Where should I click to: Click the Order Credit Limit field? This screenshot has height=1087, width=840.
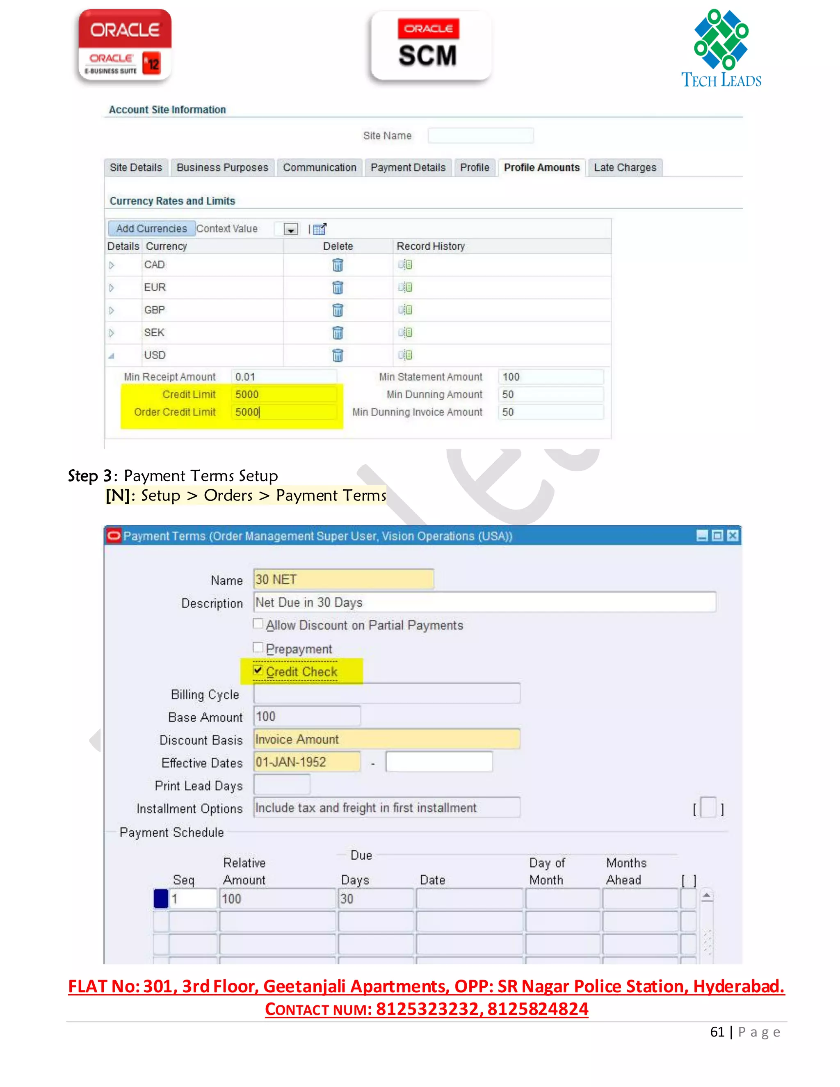[x=284, y=412]
